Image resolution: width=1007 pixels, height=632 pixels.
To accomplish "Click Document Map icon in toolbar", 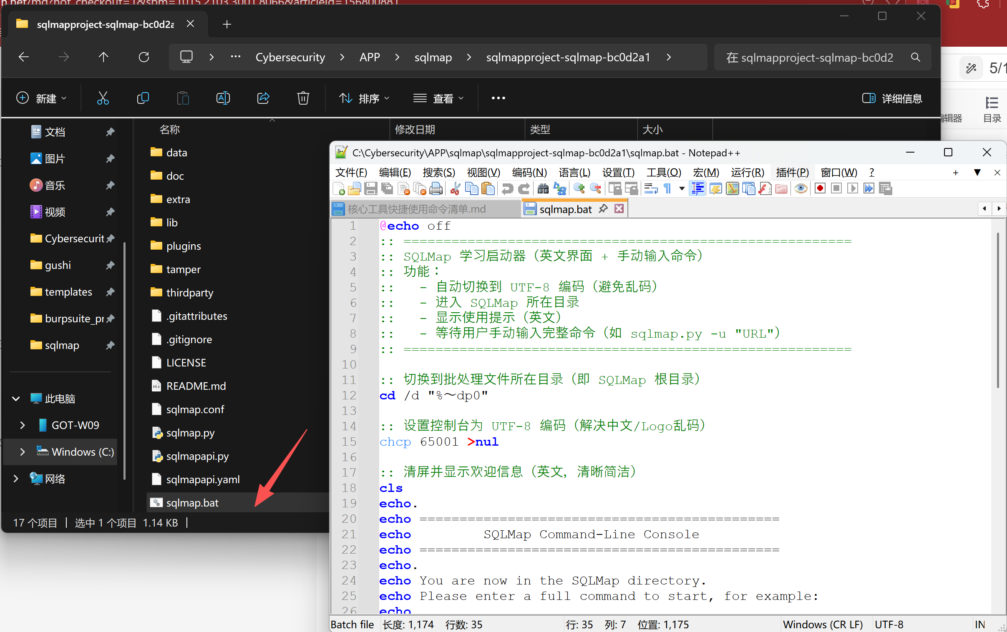I will coord(732,188).
